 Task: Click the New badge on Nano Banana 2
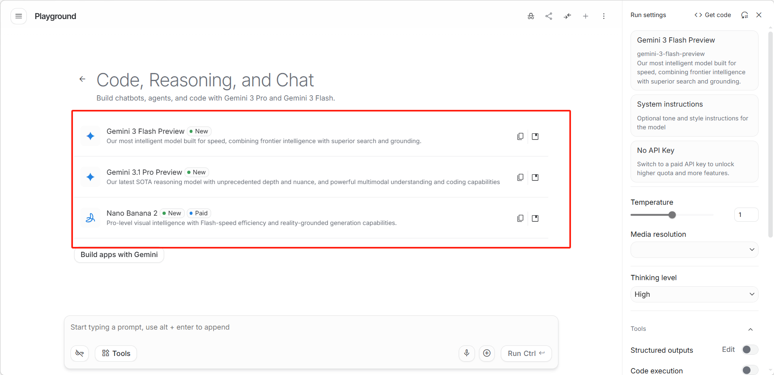(172, 213)
